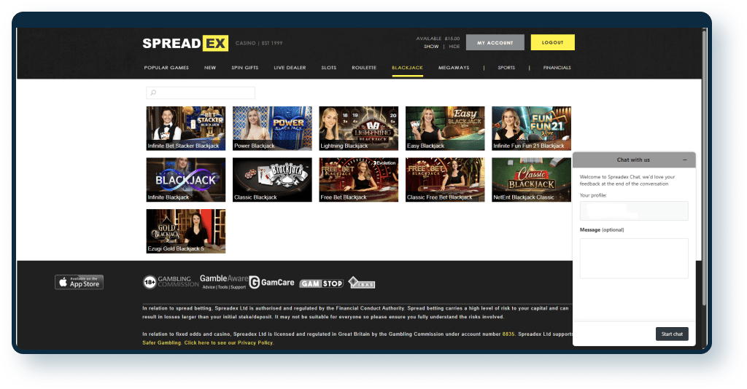Click the GamStop logo
Screen dimensions: 747x389
point(322,283)
